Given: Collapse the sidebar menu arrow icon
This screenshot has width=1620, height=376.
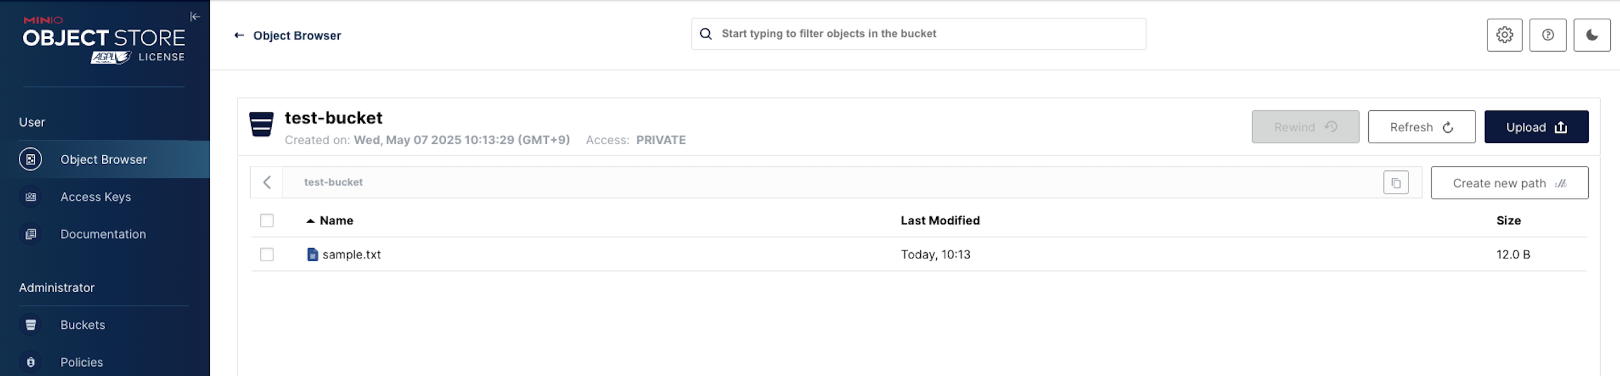Looking at the screenshot, I should (195, 17).
